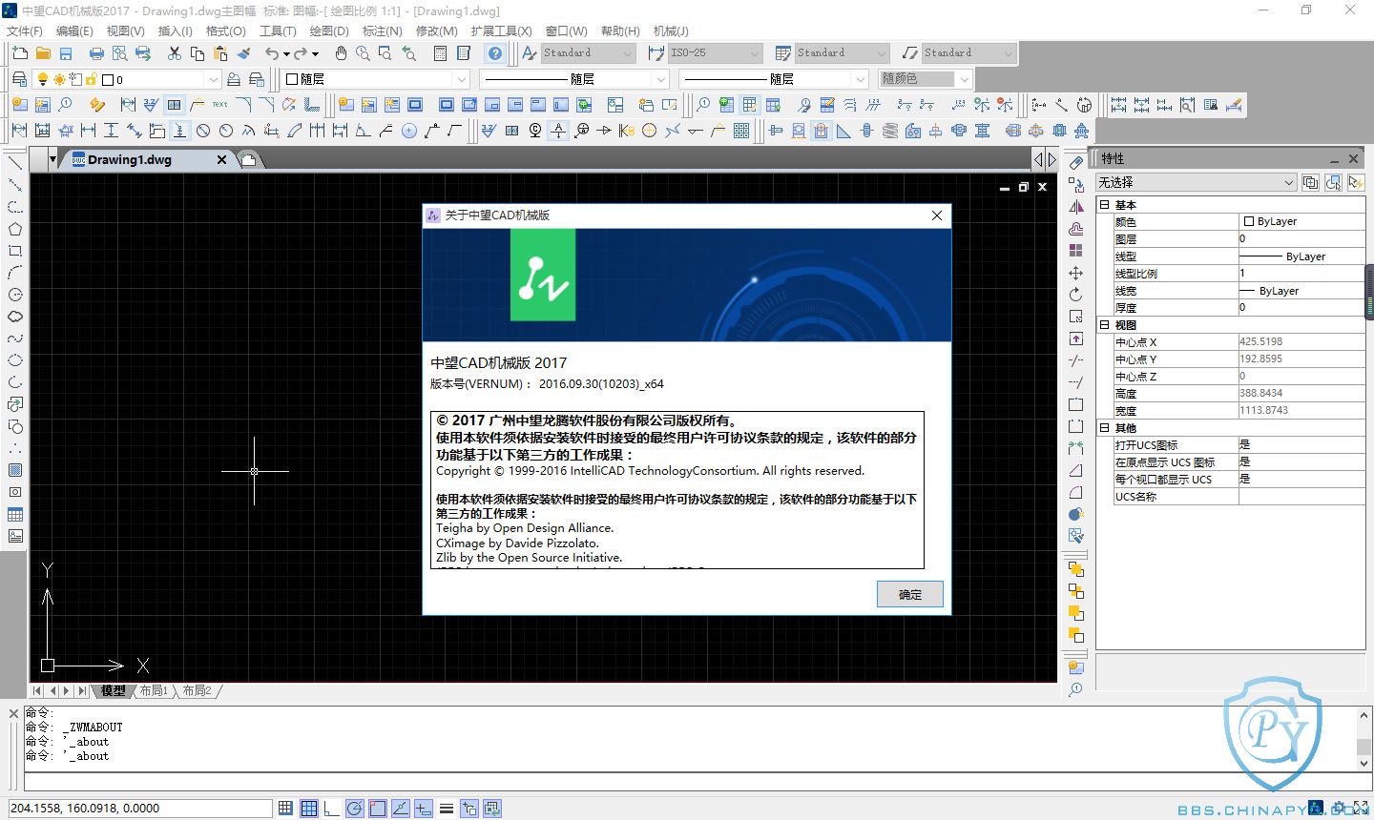Toggle Dynamic Input in the status bar

click(x=423, y=809)
